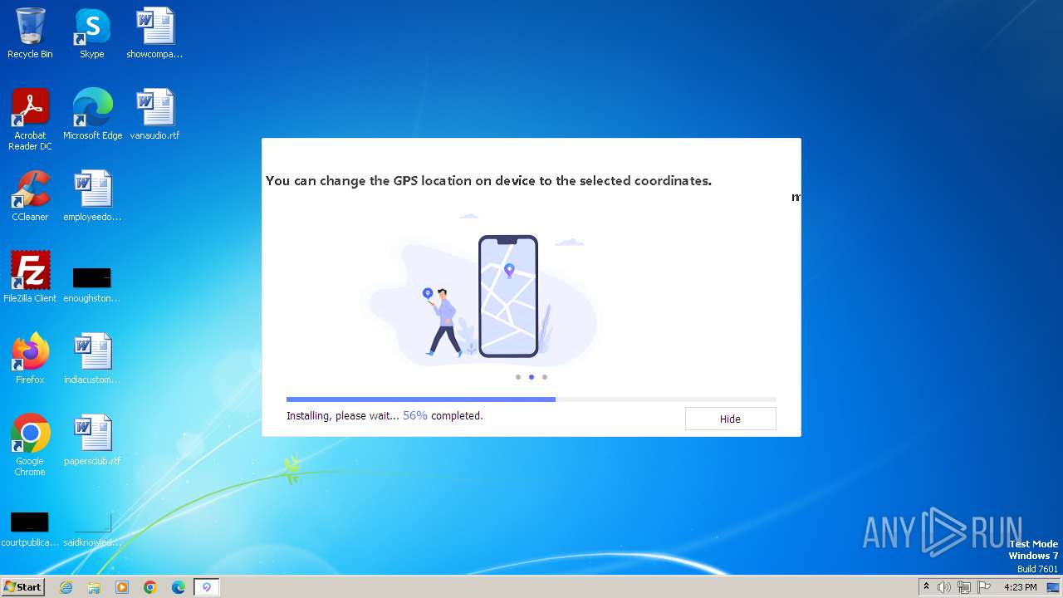
Task: Click the Hide button in installer
Action: [x=730, y=419]
